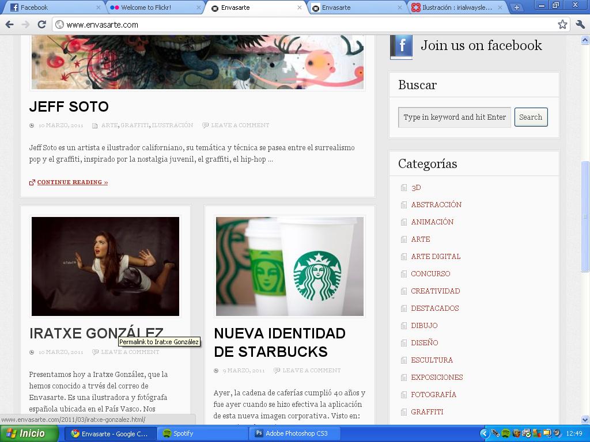Open the JEFF SOTO post title
This screenshot has height=442, width=590.
pos(69,106)
